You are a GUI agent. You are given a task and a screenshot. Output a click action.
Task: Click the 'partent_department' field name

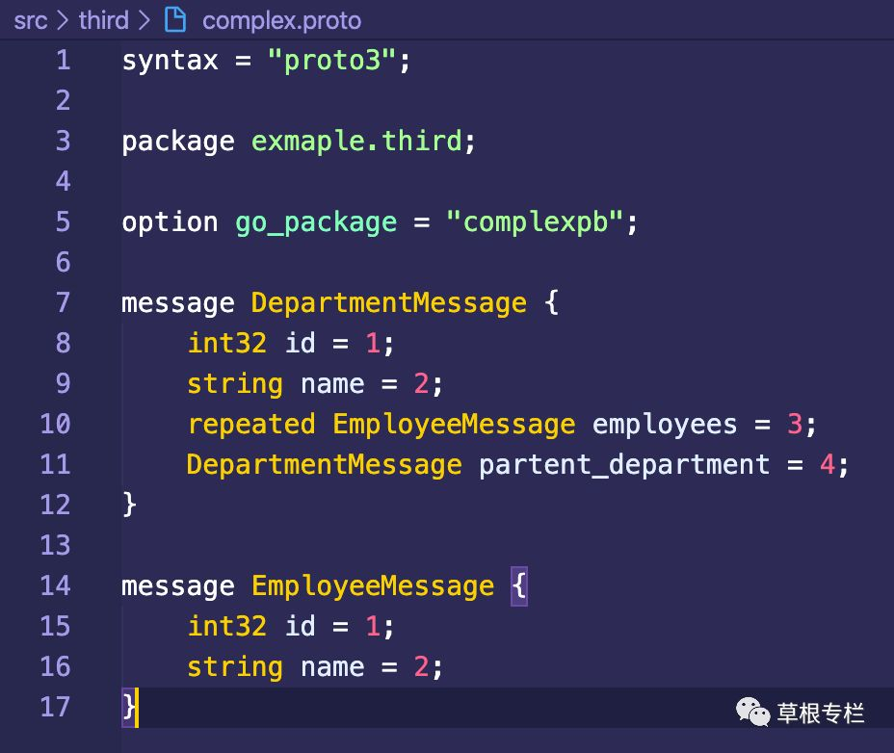point(623,465)
